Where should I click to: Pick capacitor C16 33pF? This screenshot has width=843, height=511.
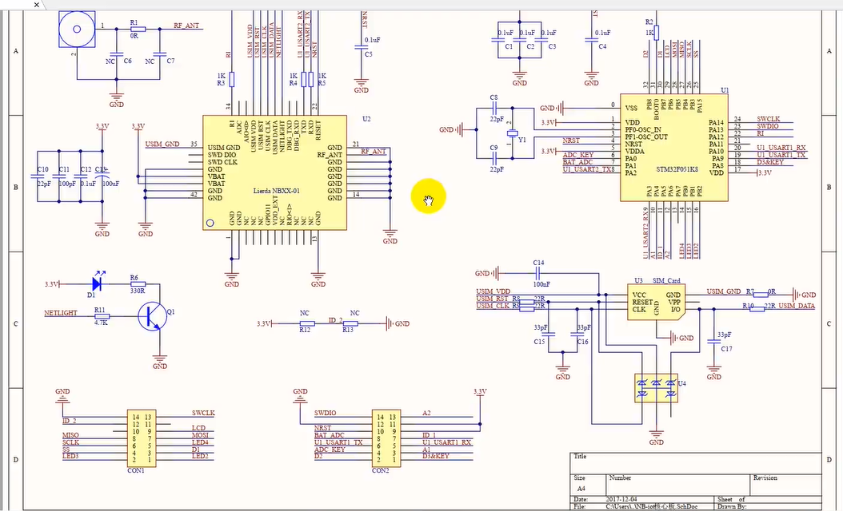[578, 334]
